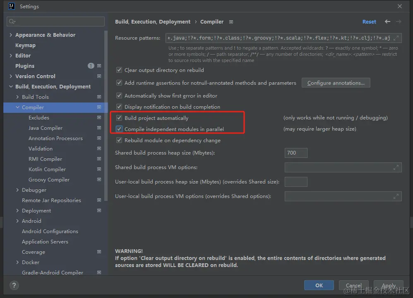Click the Plugins update badge showing 1

tap(91, 66)
